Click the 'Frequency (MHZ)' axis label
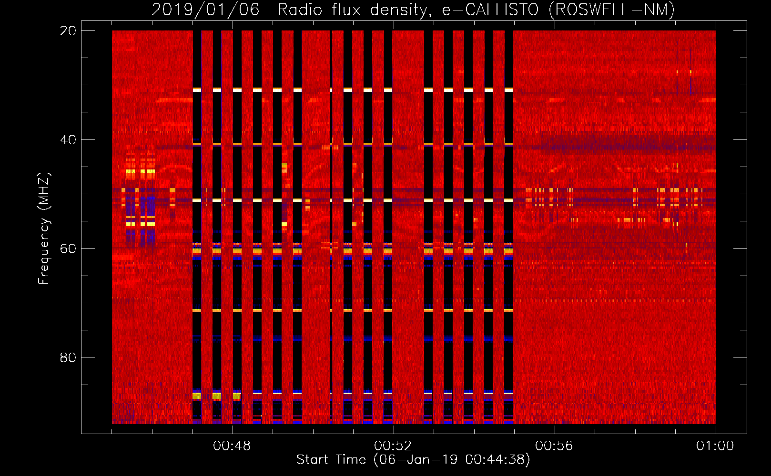771x476 pixels. 44,228
